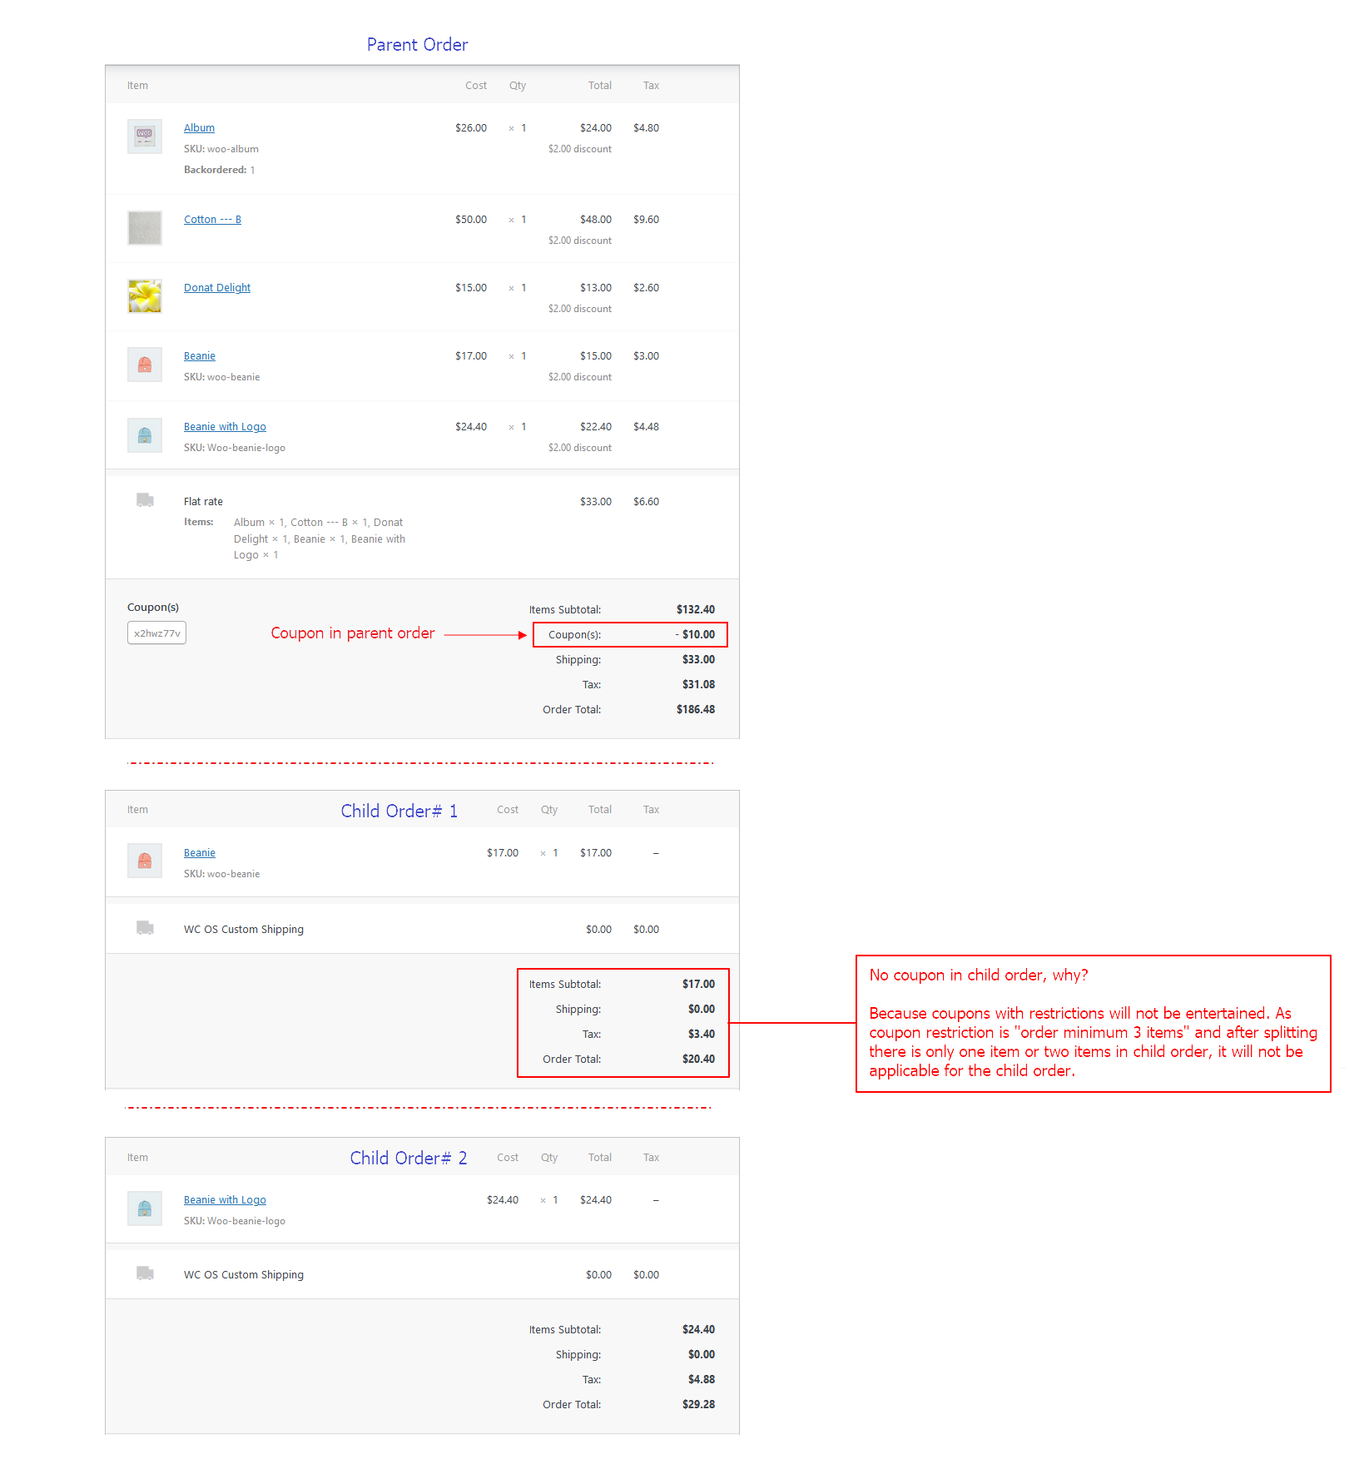Click the Child Order #2 Tax $4.88
This screenshot has width=1369, height=1479.
(x=702, y=1380)
